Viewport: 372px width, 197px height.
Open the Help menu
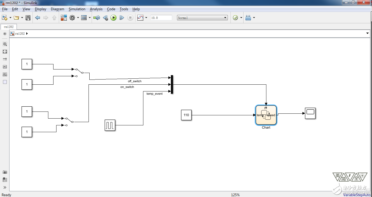(x=136, y=9)
